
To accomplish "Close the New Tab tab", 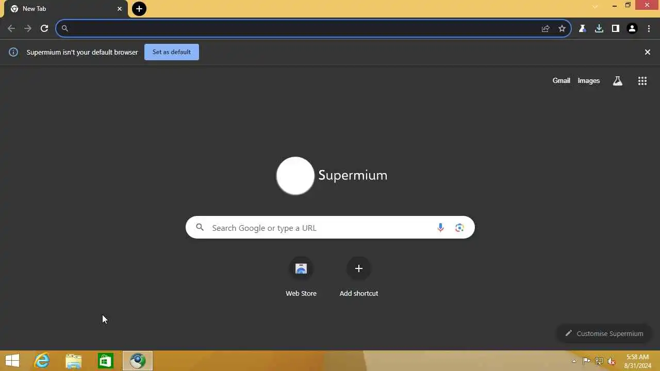I will pos(120,9).
